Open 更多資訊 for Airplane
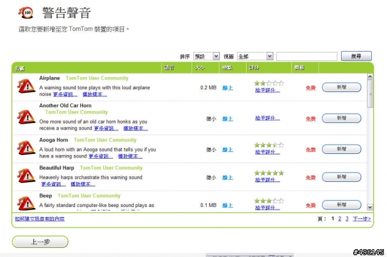This screenshot has width=387, height=257. pyautogui.click(x=65, y=94)
